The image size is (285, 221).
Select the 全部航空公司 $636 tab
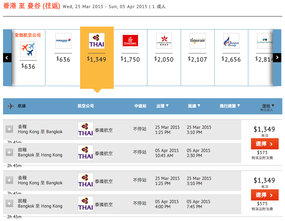(x=28, y=58)
